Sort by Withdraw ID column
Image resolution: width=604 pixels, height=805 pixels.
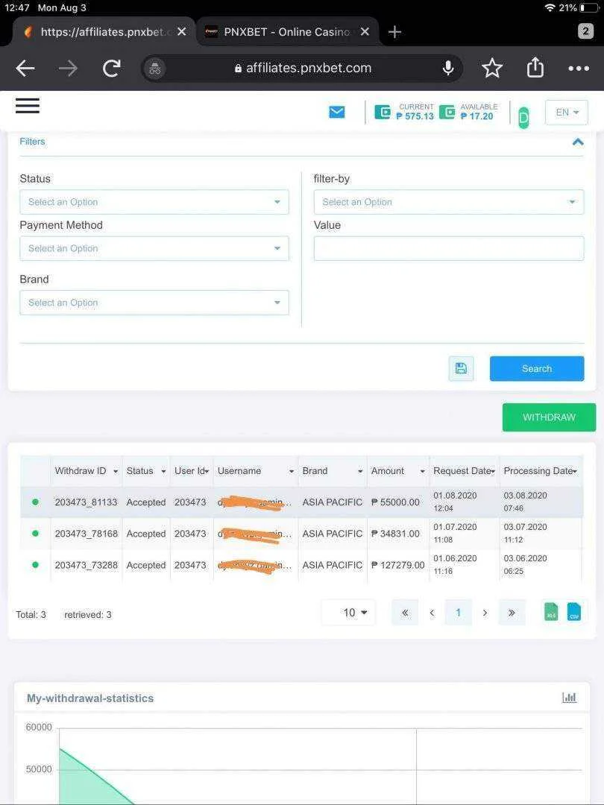click(86, 471)
